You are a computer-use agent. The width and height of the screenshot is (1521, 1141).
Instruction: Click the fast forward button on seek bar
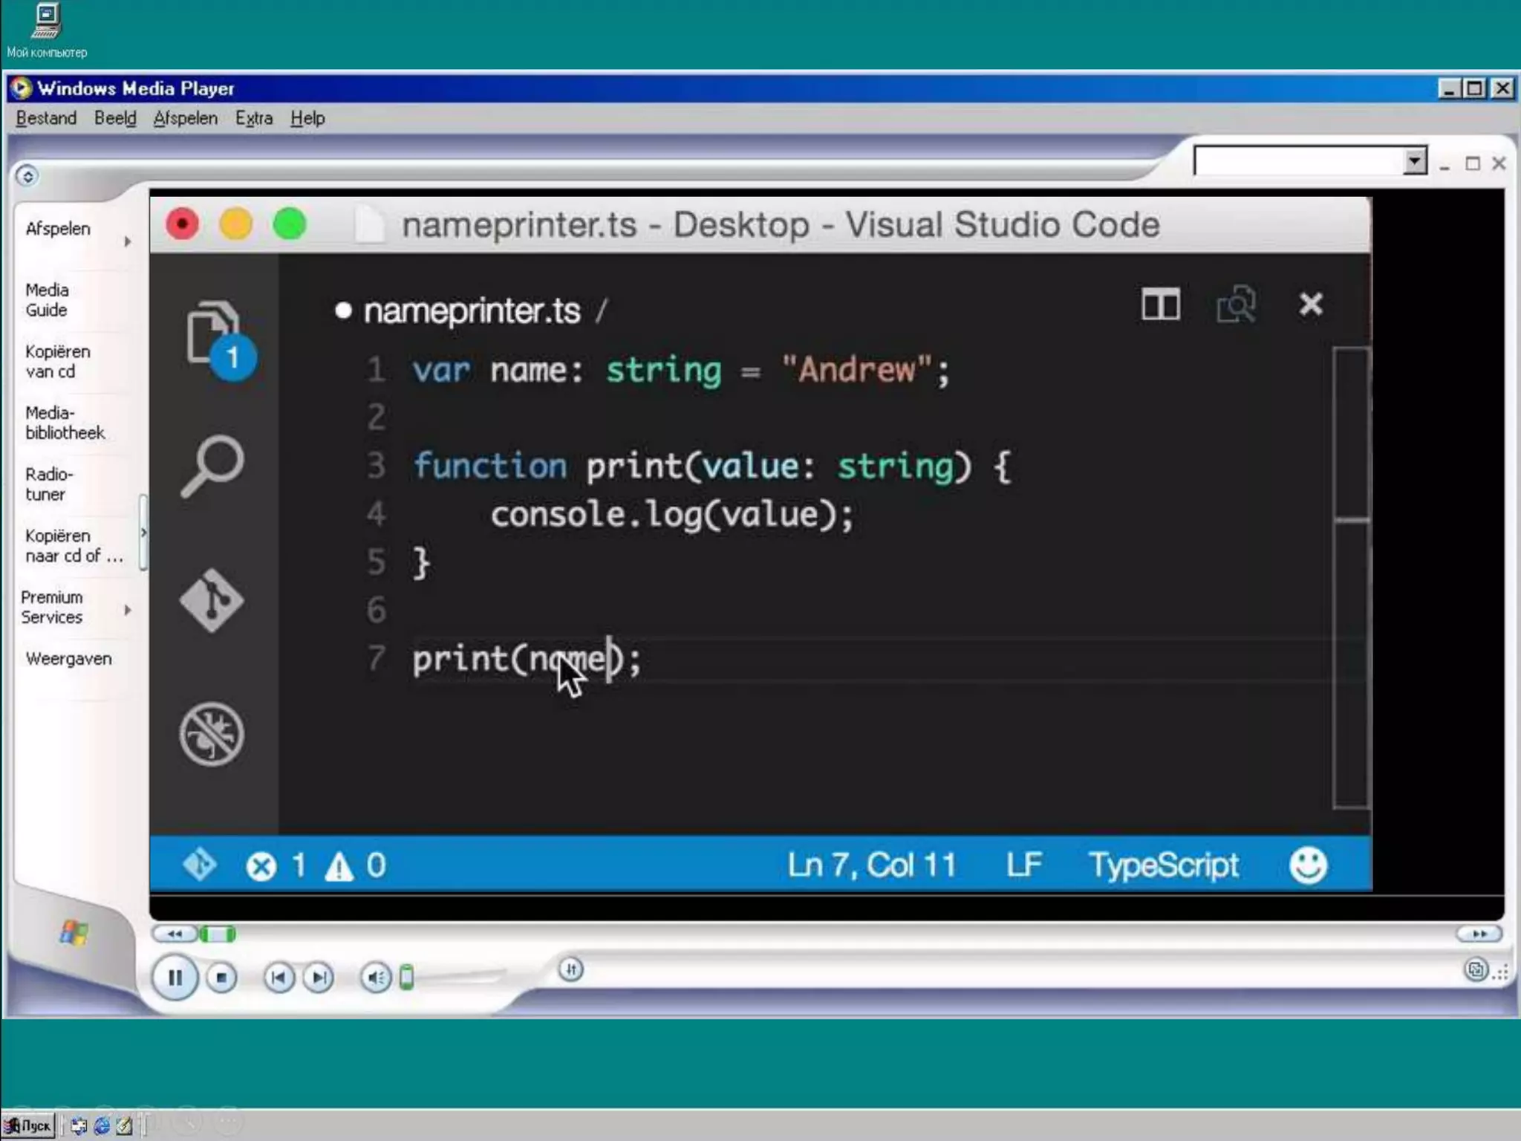click(1479, 934)
